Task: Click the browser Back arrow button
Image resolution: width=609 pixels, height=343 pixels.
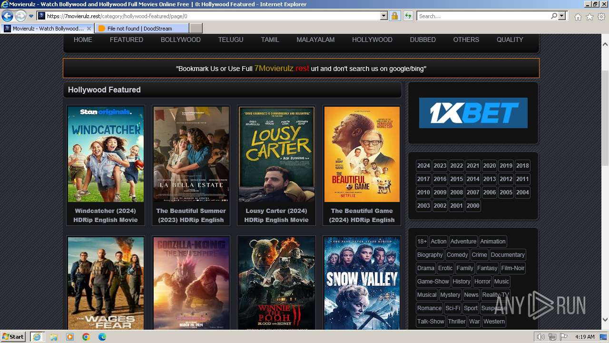Action: [x=7, y=16]
